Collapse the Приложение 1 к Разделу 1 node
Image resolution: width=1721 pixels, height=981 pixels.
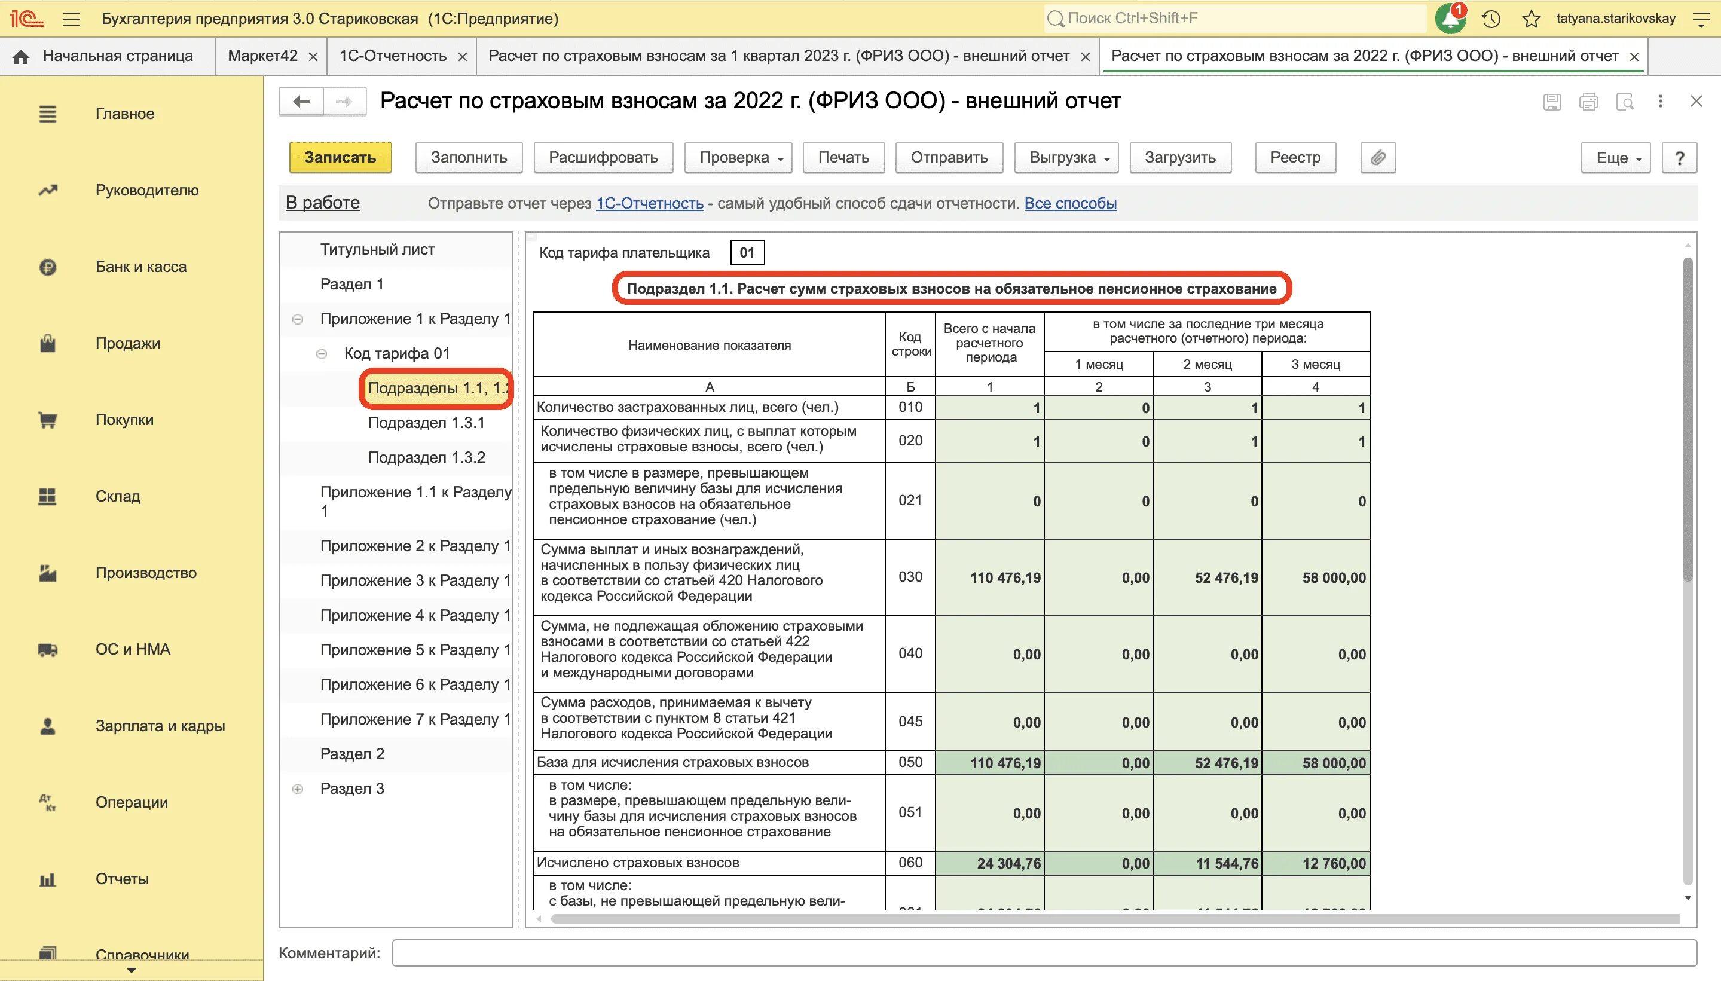298,319
